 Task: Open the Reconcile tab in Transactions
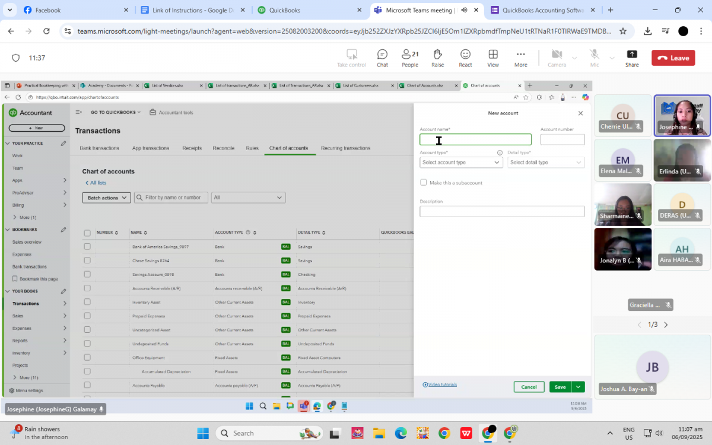tap(223, 148)
